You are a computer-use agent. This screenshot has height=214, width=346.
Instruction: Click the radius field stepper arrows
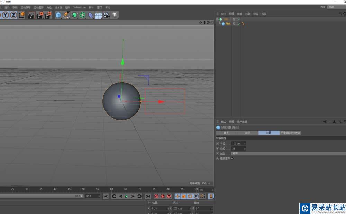click(245, 143)
